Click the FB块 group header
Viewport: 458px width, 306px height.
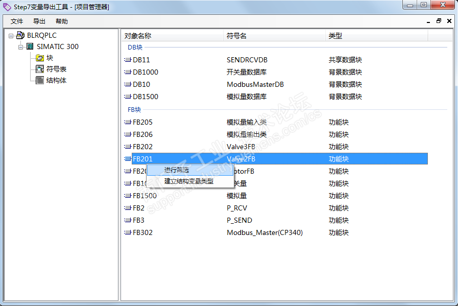click(x=134, y=110)
